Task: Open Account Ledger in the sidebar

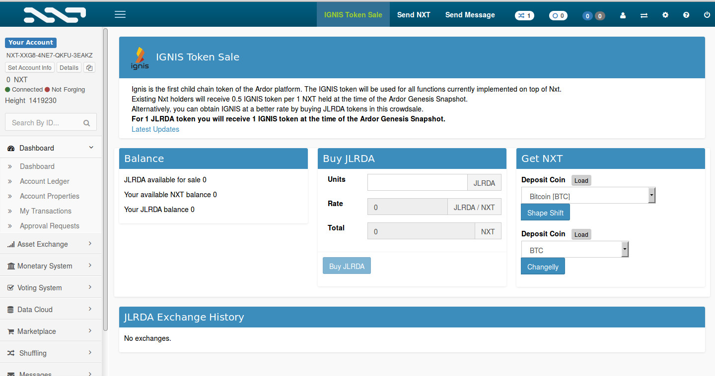Action: click(45, 181)
